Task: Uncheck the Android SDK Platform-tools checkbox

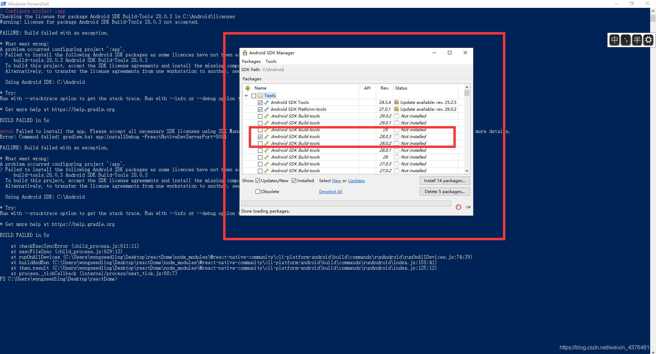Action: coord(260,109)
